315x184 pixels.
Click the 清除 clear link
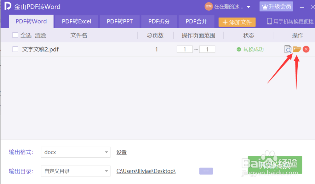pyautogui.click(x=40, y=35)
